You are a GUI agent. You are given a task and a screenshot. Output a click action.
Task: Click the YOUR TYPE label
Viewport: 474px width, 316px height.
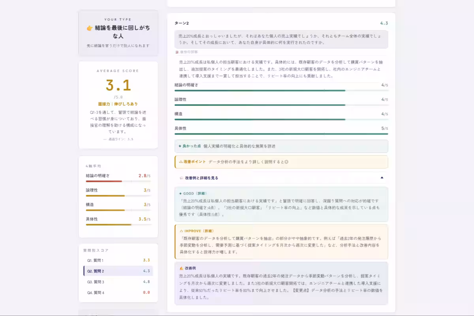point(118,19)
